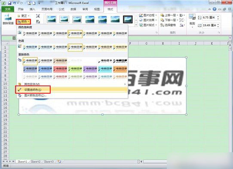The image size is (233, 169).
Task: Open Excel help with question mark icon
Action: (215, 9)
